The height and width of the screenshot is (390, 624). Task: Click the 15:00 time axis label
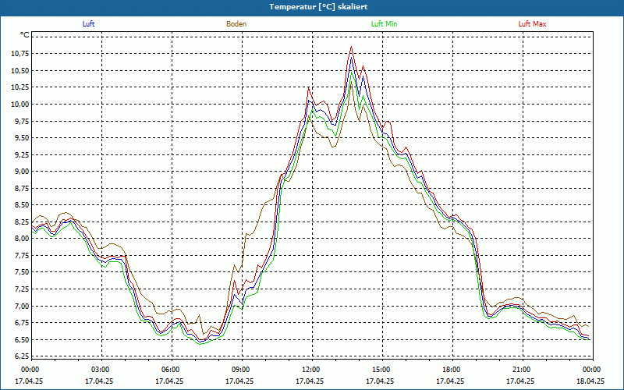point(382,370)
